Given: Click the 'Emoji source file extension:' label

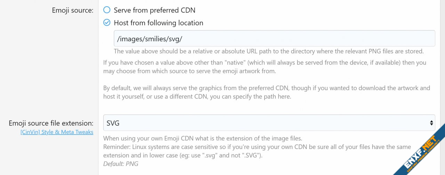Looking at the screenshot, I should (51, 123).
